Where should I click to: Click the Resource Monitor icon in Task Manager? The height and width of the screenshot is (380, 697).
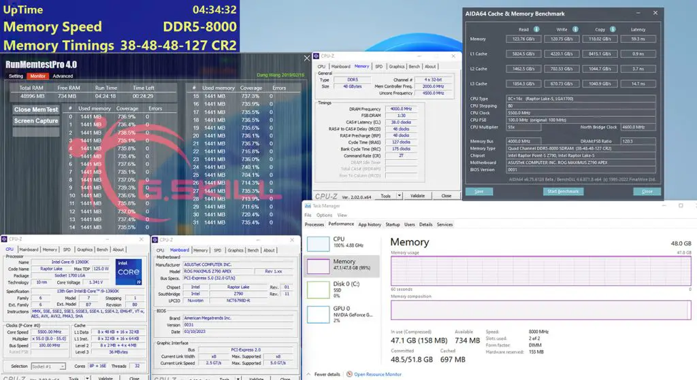point(349,375)
